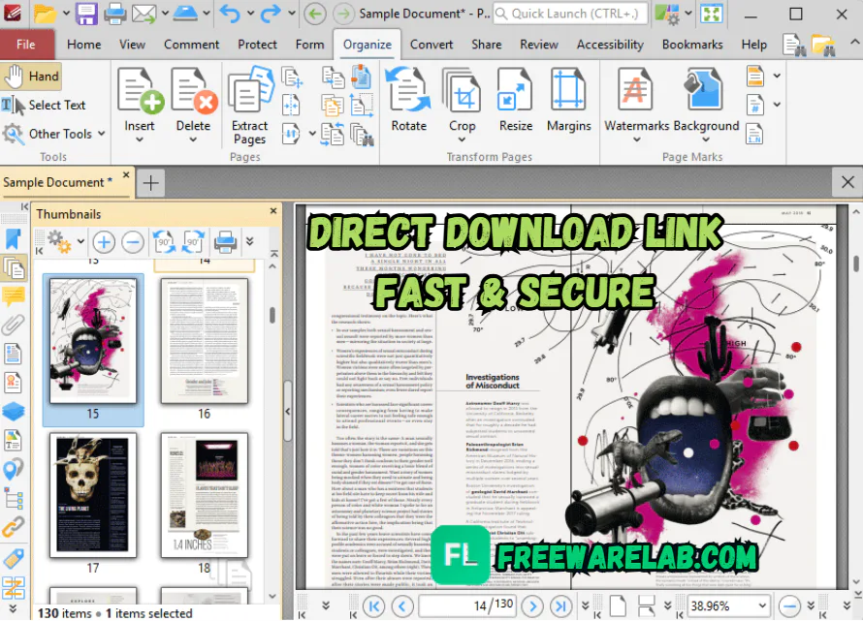Switch to the Home ribbon tab
This screenshot has width=863, height=621.
pyautogui.click(x=83, y=45)
